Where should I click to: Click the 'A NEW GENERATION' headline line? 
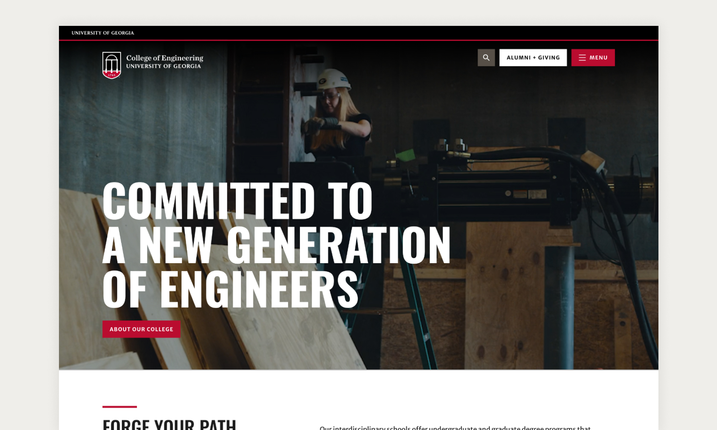click(x=277, y=244)
